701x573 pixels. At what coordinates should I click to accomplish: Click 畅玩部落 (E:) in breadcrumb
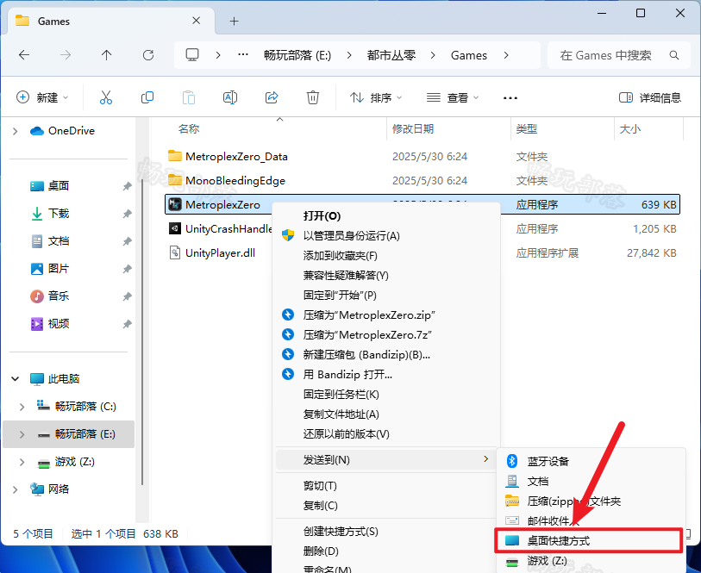point(297,55)
